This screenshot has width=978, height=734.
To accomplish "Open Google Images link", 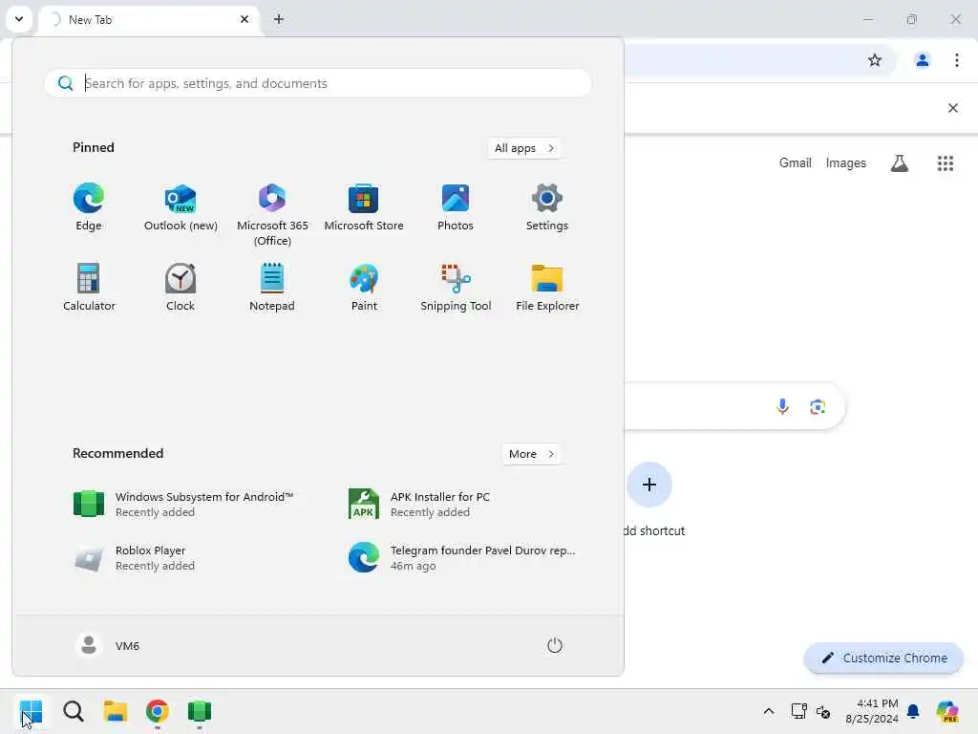I will pyautogui.click(x=845, y=162).
